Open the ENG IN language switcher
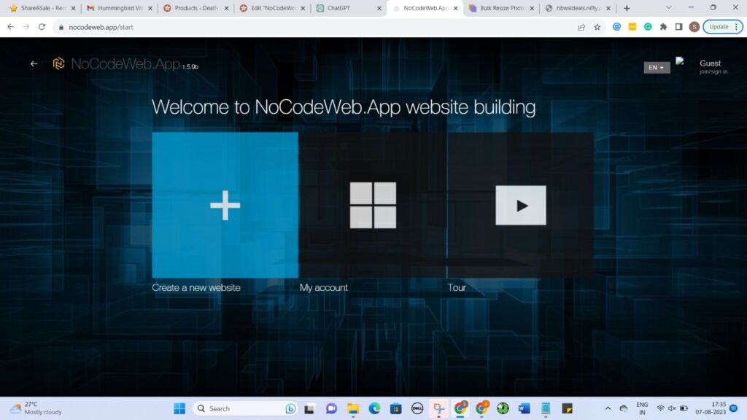 [642, 408]
